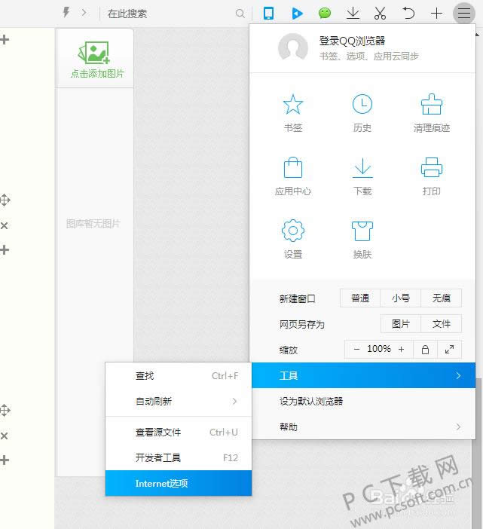This screenshot has width=483, height=529.
Task: Expand the 工具 tools submenu
Action: [x=362, y=375]
